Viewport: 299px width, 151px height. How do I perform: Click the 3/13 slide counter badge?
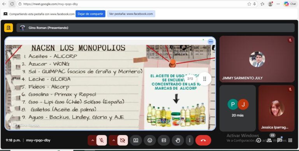coord(190,79)
